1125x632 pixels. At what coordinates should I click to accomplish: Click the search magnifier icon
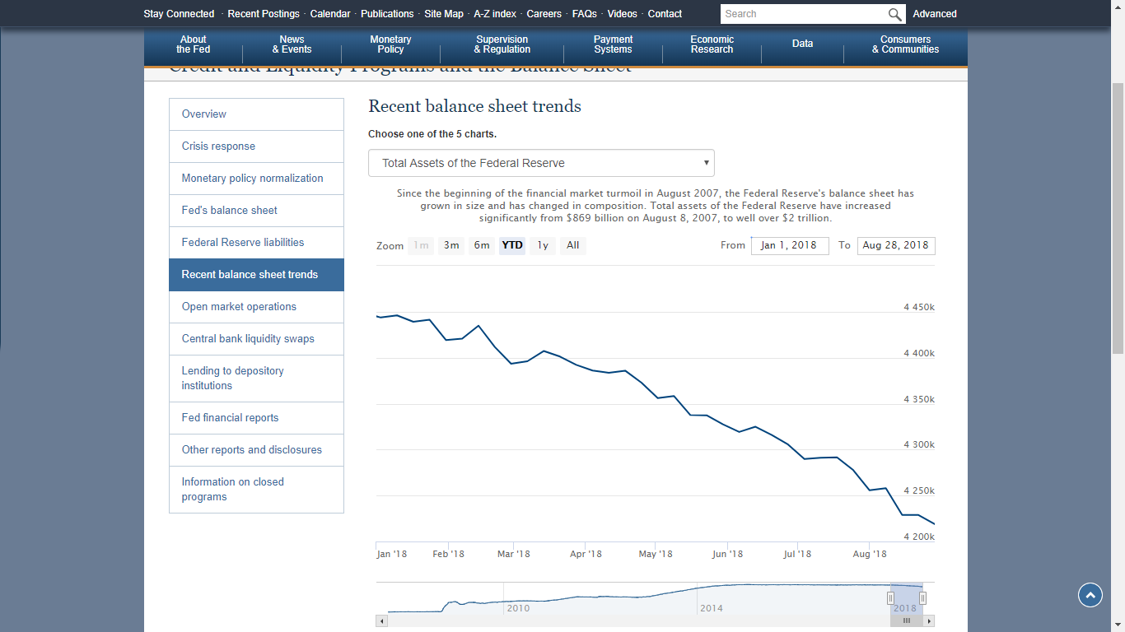tap(895, 14)
